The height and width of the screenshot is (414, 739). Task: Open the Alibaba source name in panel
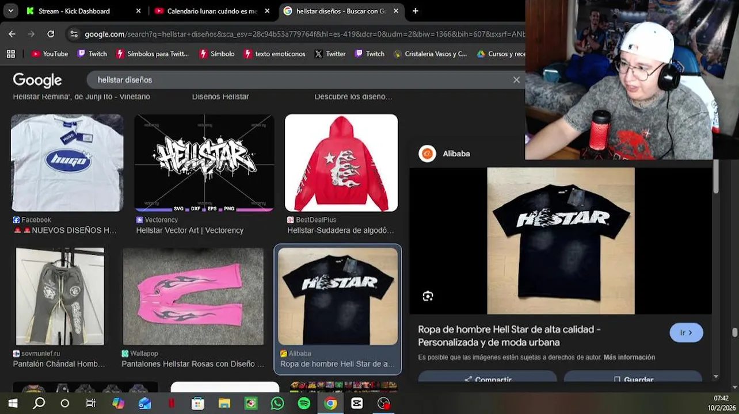[456, 154]
